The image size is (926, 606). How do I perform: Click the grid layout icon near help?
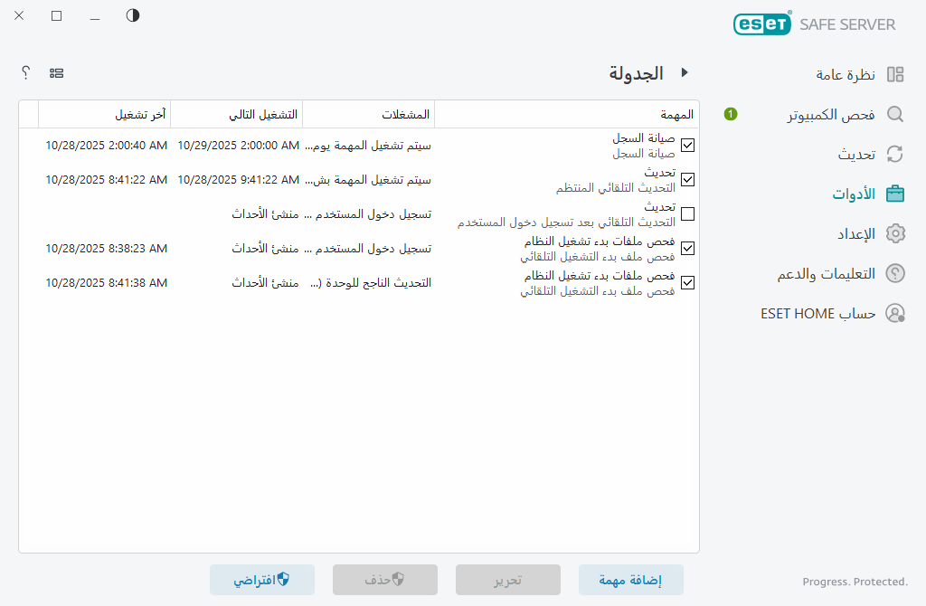click(x=57, y=72)
